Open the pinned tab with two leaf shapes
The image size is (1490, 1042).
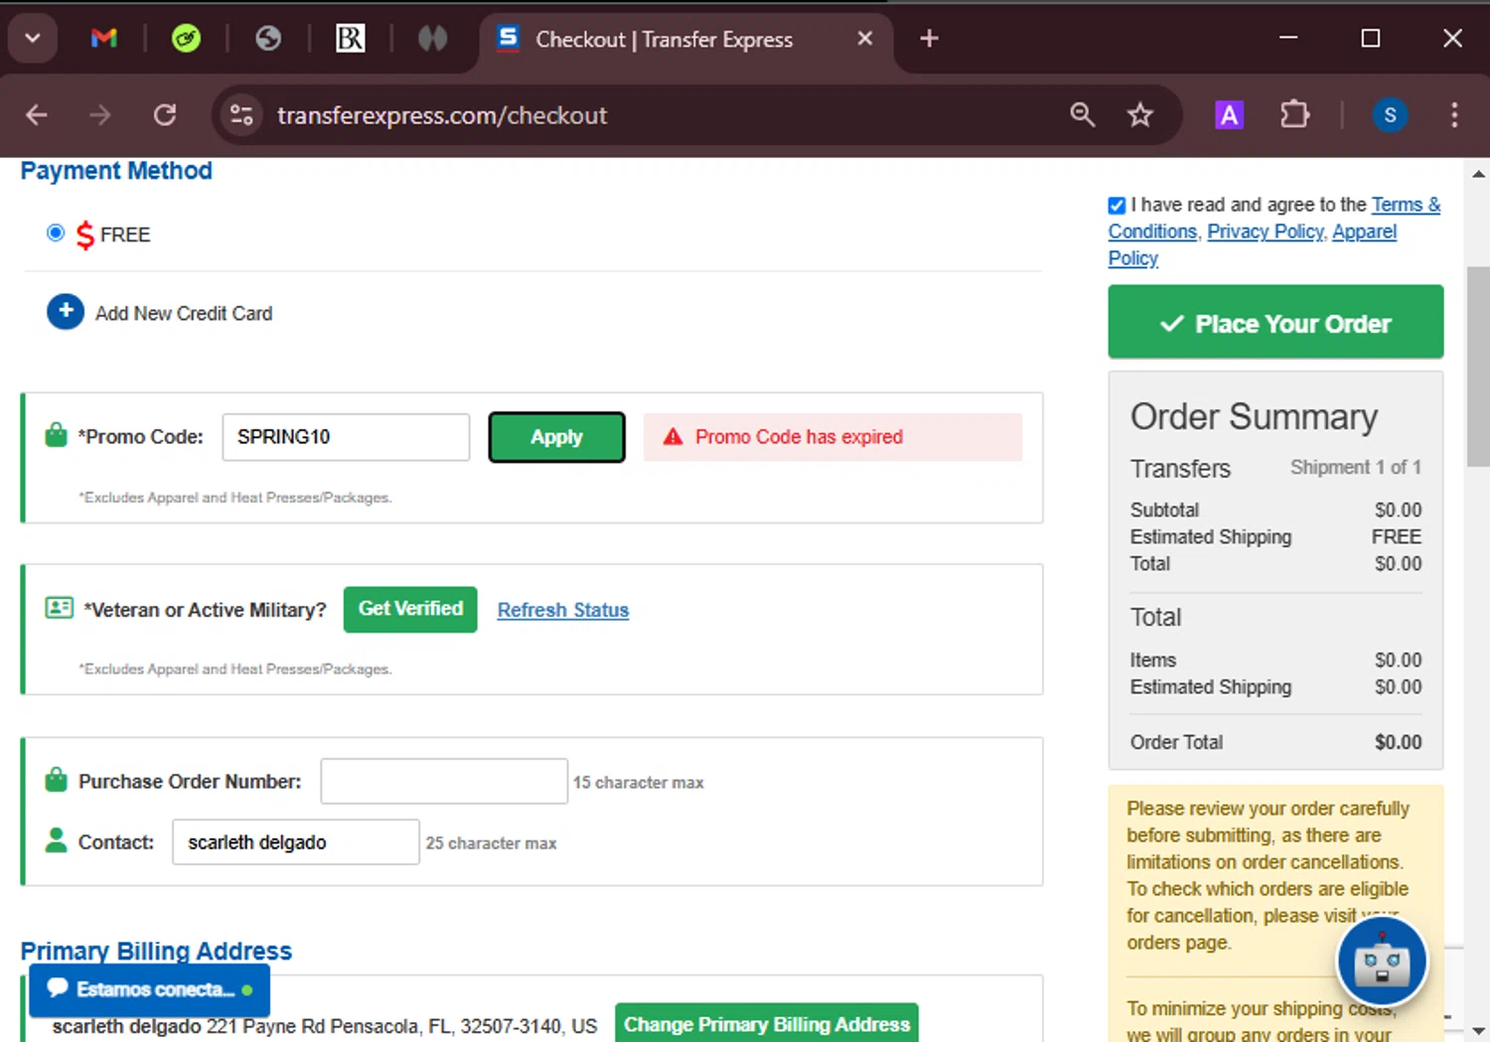[x=432, y=39]
